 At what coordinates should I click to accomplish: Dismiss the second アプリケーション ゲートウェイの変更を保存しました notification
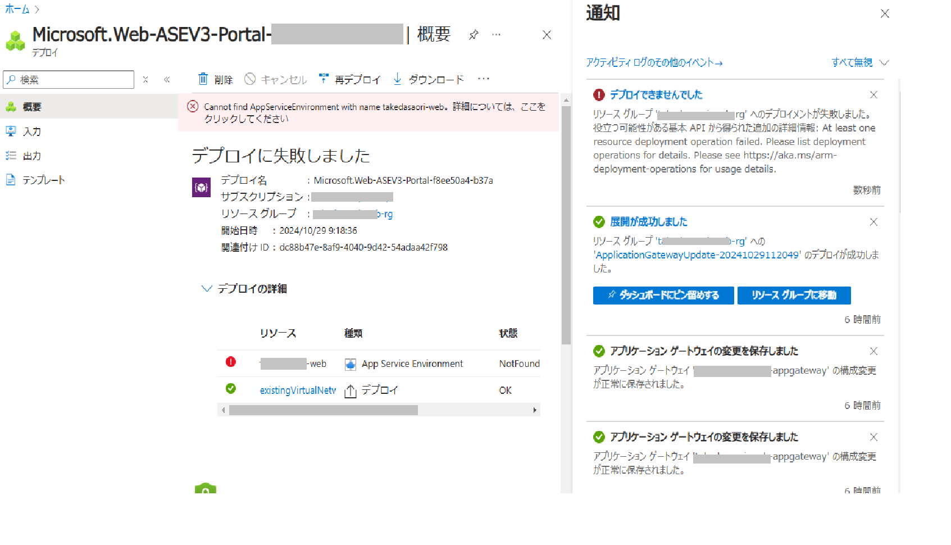click(x=873, y=437)
